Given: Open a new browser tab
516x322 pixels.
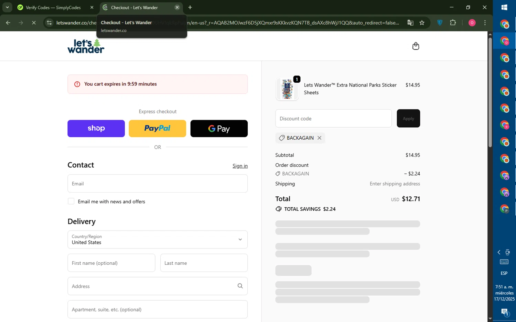Looking at the screenshot, I should click(190, 7).
